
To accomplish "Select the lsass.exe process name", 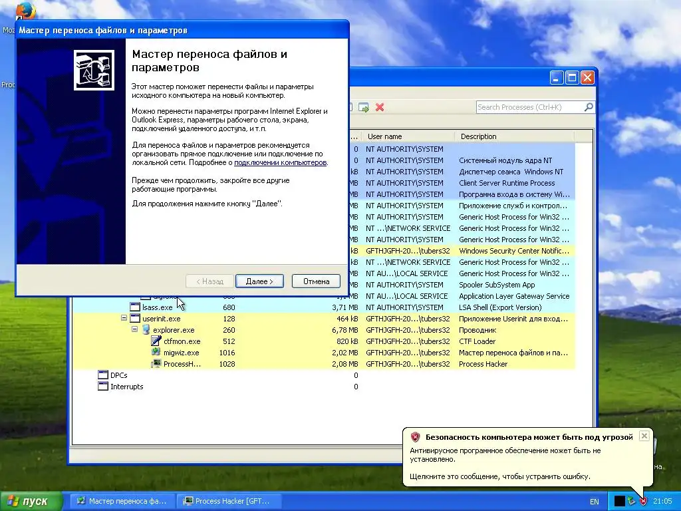I will 157,307.
